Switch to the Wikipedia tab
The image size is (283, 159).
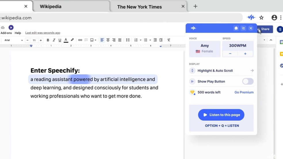(x=71, y=7)
